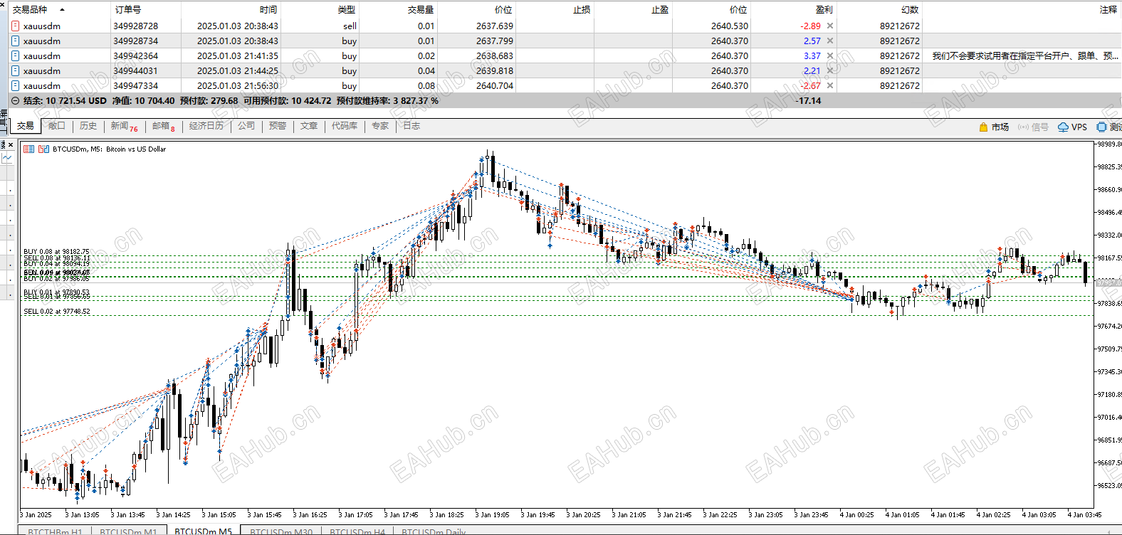Switch to the BTCUSDm M30 chart tab

281,531
